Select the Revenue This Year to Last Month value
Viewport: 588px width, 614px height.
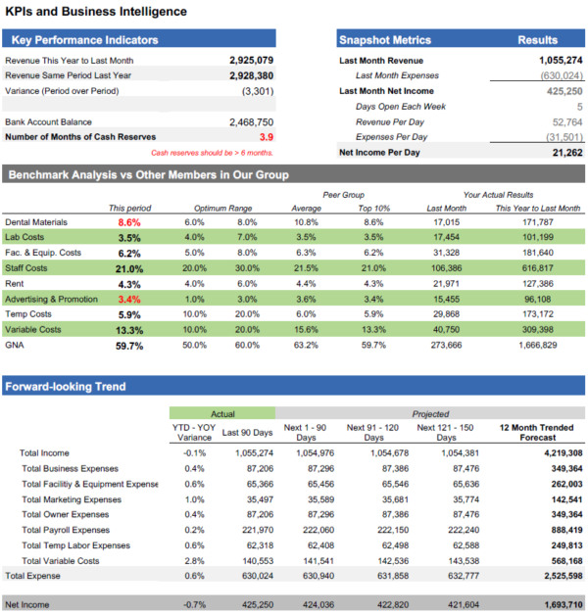pos(251,61)
